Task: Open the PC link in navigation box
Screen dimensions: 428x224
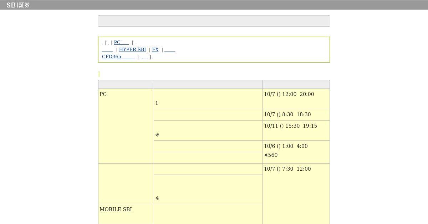Action: [x=121, y=42]
